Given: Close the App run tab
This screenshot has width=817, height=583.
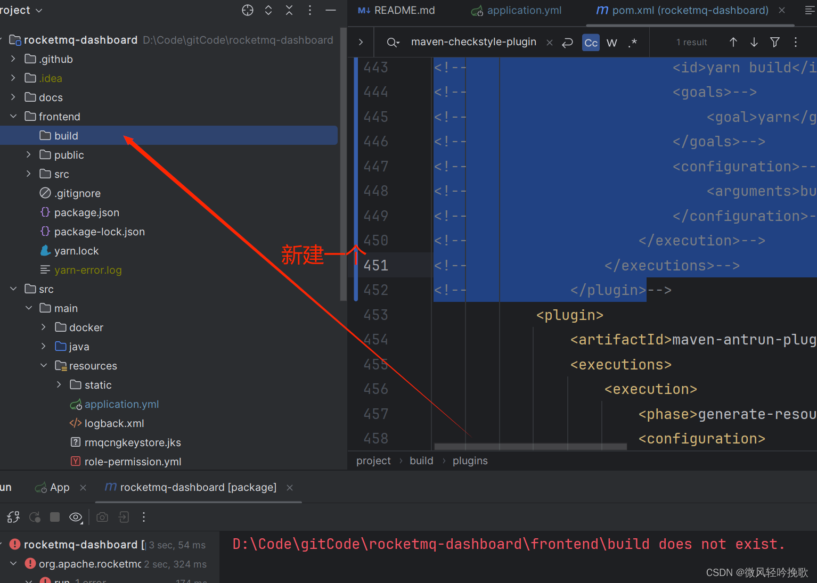Looking at the screenshot, I should click(x=83, y=488).
